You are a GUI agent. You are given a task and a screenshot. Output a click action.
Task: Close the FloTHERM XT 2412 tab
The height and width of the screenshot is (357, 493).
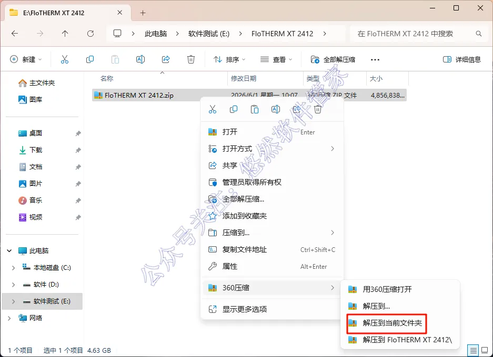click(x=120, y=13)
